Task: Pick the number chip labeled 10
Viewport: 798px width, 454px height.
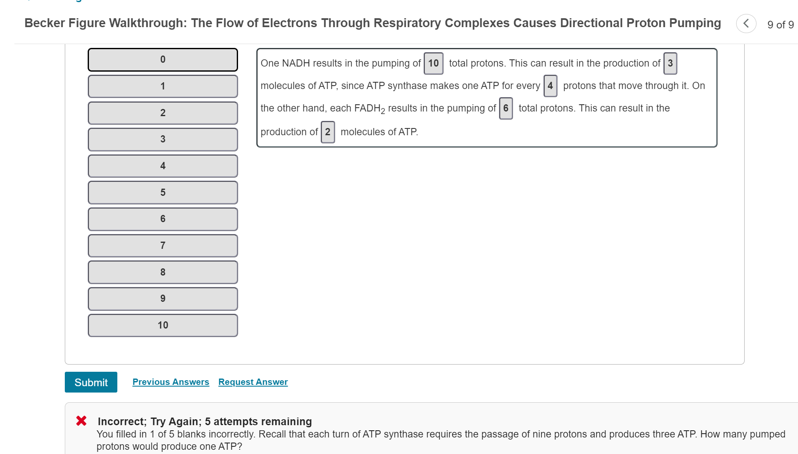Action: click(163, 325)
